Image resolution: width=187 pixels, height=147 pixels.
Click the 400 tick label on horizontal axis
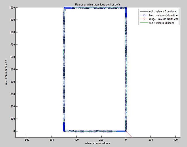(175, 139)
